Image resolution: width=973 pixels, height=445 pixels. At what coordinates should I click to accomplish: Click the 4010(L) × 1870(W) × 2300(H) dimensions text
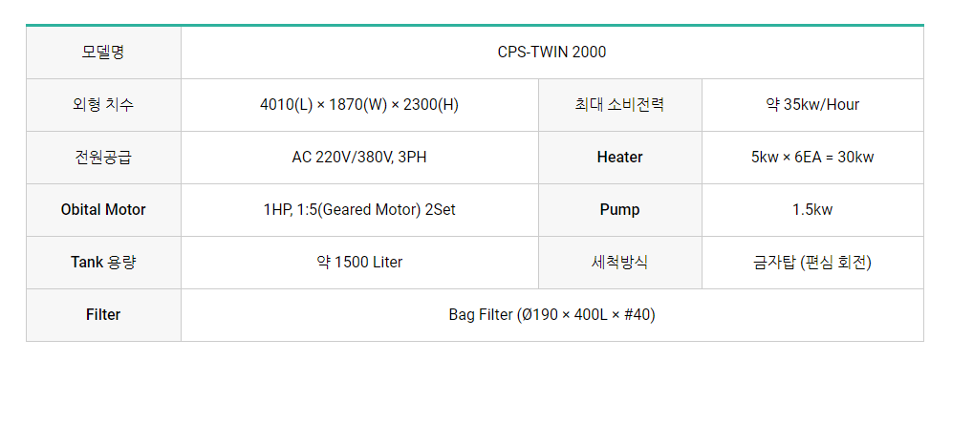[x=359, y=105]
